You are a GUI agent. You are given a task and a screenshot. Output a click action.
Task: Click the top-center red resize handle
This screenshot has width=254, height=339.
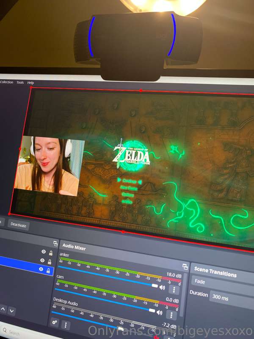pos(141,90)
